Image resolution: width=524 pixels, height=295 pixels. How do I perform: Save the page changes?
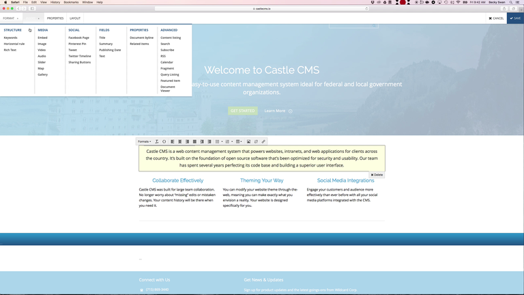coord(515,18)
